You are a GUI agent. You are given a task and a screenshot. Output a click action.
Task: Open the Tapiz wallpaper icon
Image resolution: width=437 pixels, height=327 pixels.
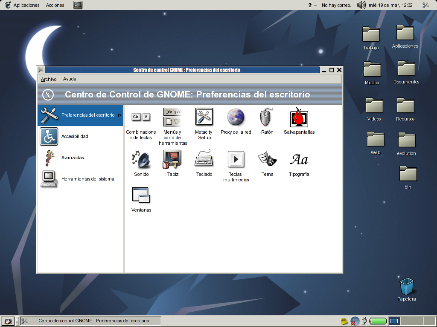(x=173, y=160)
